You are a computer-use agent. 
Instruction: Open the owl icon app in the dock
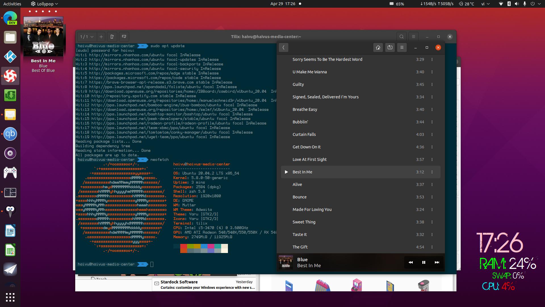(x=10, y=211)
